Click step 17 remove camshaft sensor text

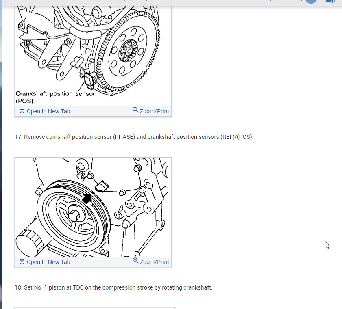(134, 137)
